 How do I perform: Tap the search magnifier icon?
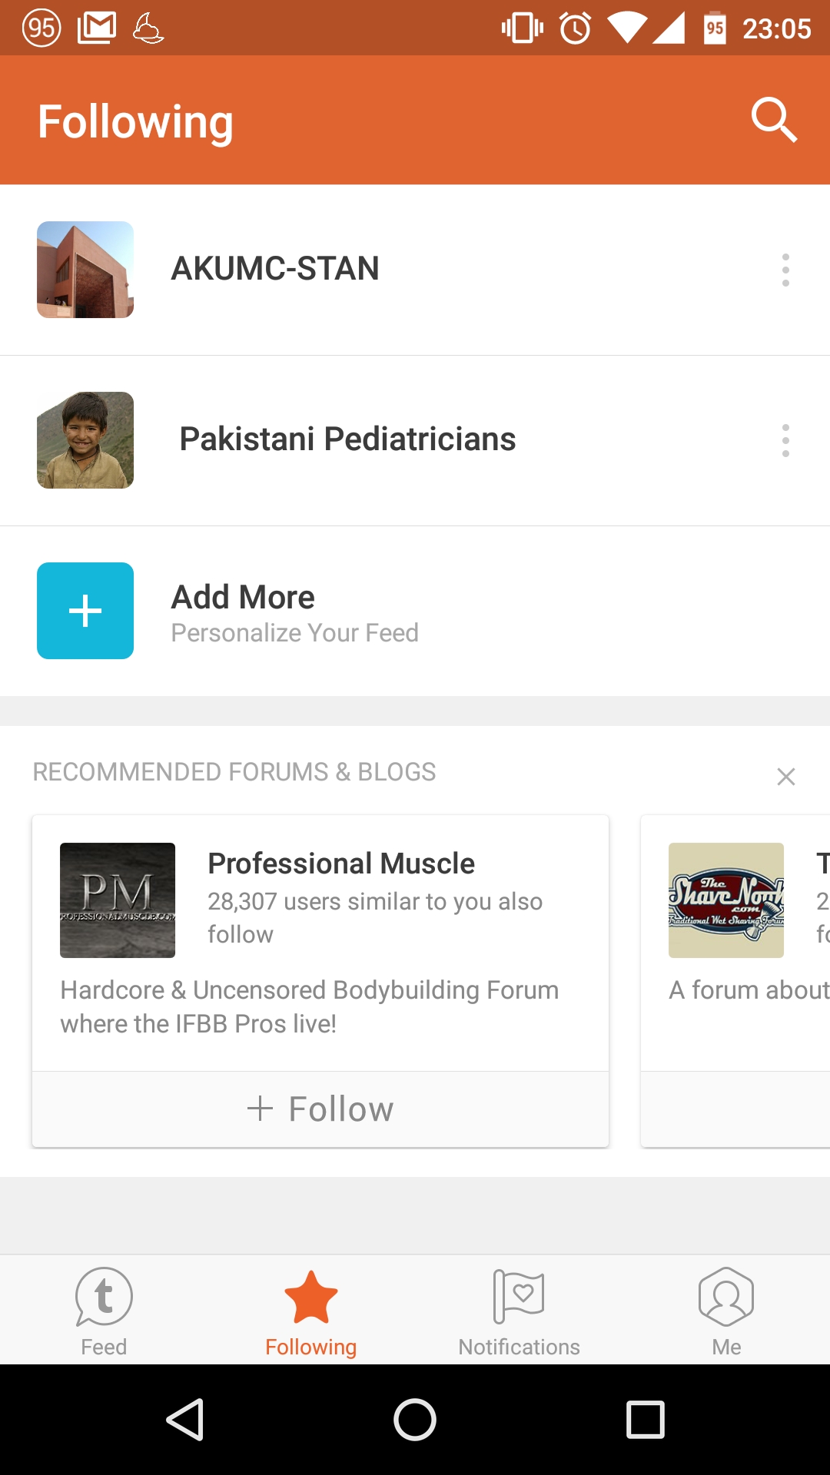tap(774, 120)
